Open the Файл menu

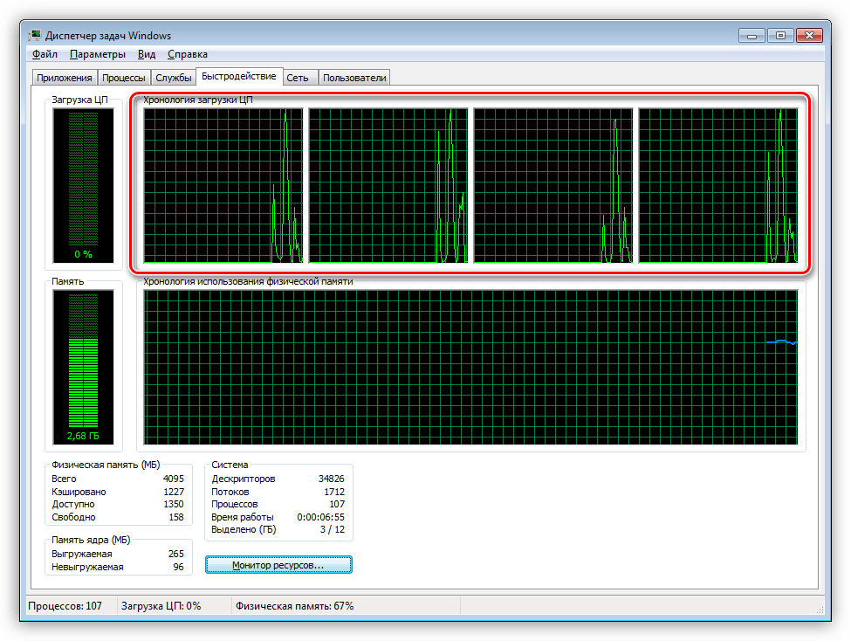click(45, 54)
